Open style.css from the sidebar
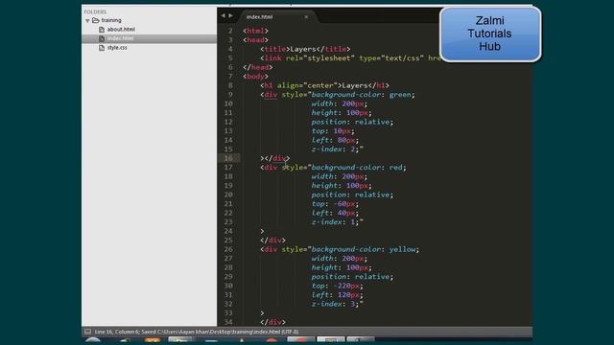The height and width of the screenshot is (345, 614). [117, 48]
